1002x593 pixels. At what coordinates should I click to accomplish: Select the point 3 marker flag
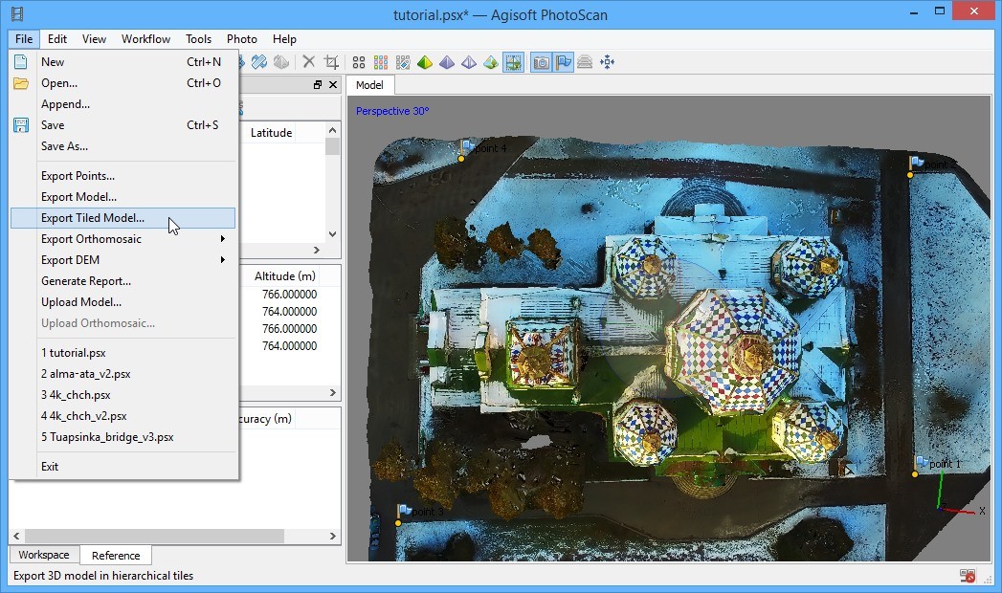coord(405,510)
